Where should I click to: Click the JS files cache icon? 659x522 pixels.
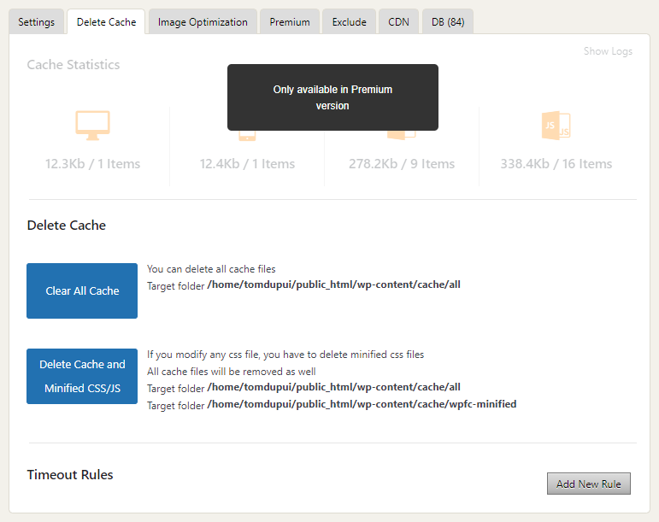click(x=556, y=126)
